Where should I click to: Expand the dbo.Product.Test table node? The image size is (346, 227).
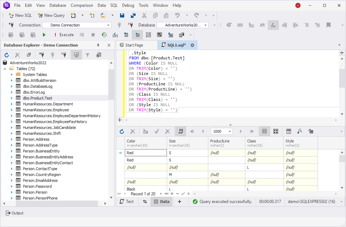tap(11, 98)
